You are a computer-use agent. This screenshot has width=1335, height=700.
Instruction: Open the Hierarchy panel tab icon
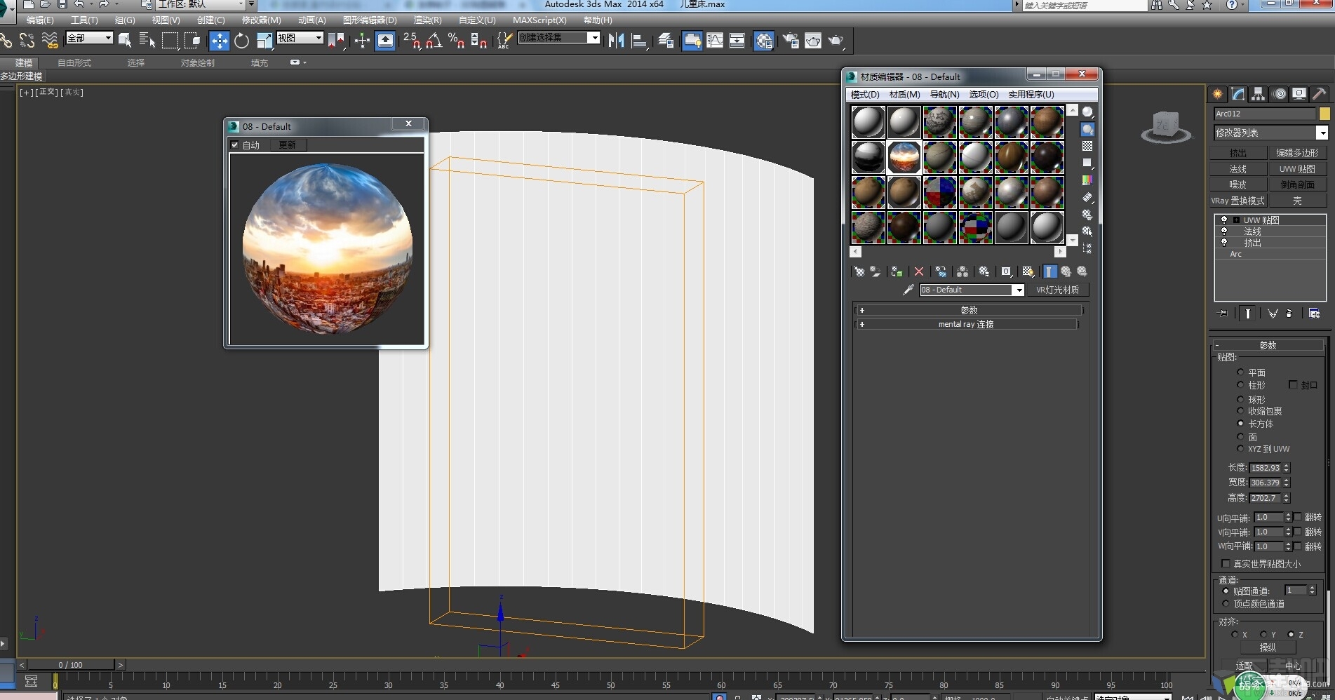tap(1258, 94)
